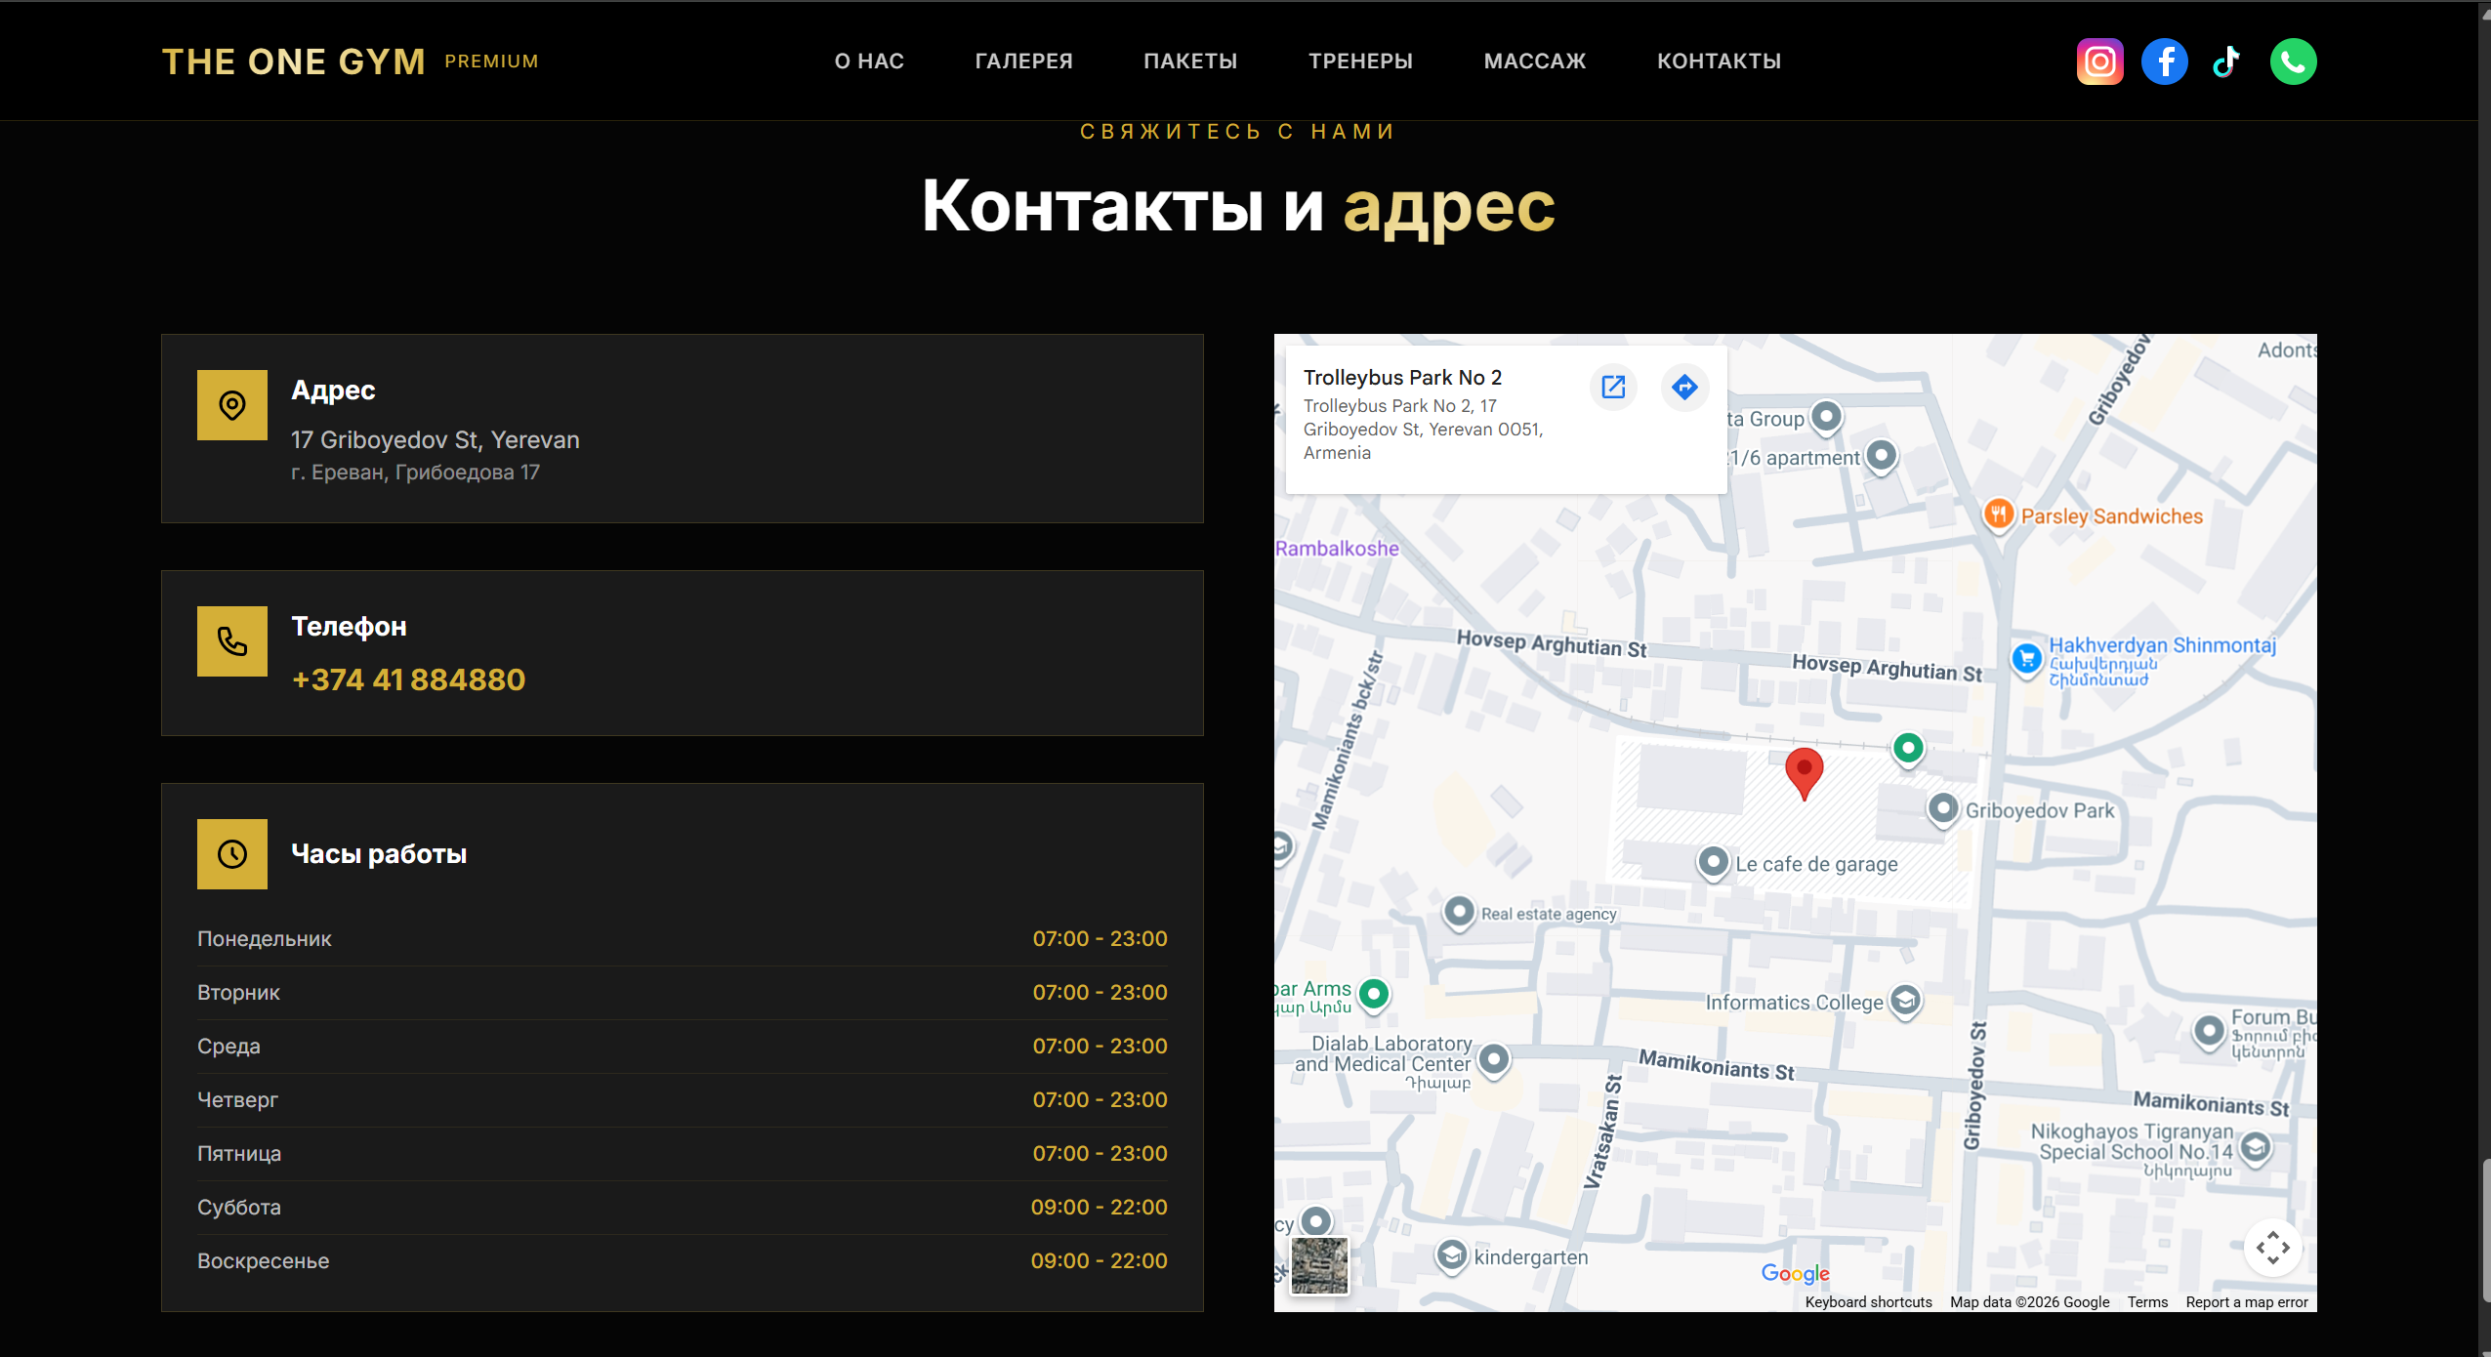Get directions via the blue directions icon
The height and width of the screenshot is (1357, 2491).
(1683, 387)
